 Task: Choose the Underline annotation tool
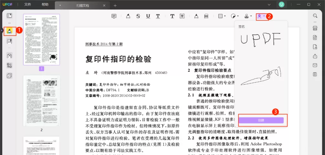point(148,16)
